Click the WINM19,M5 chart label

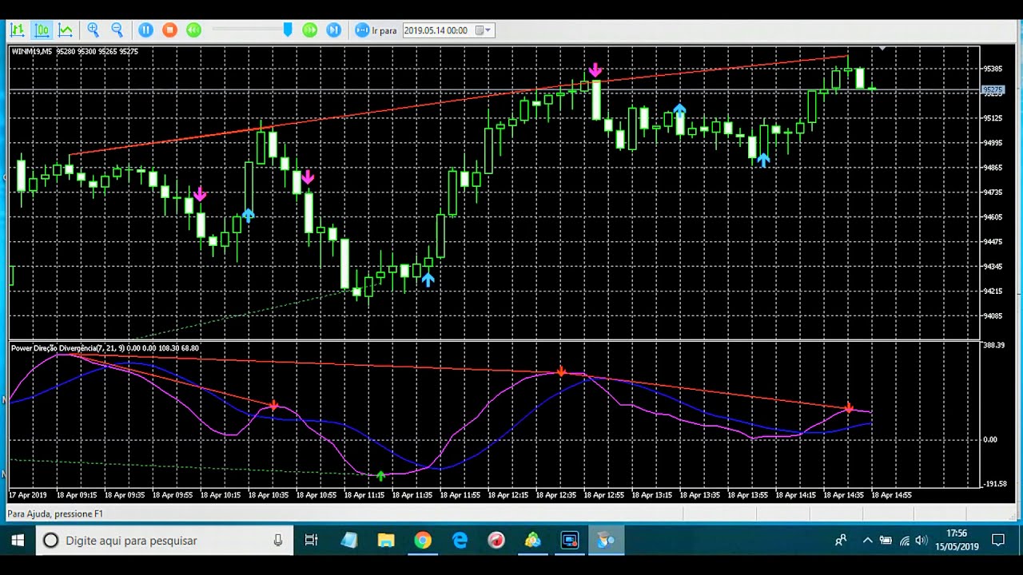pyautogui.click(x=32, y=52)
